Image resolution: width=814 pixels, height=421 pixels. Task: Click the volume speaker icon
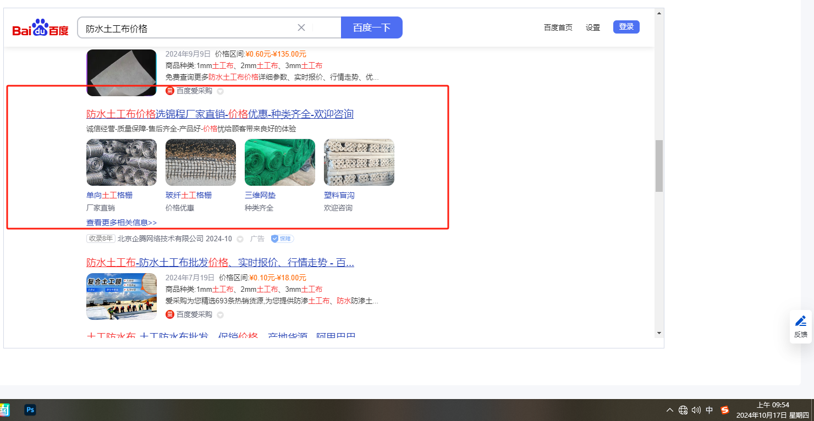(696, 410)
